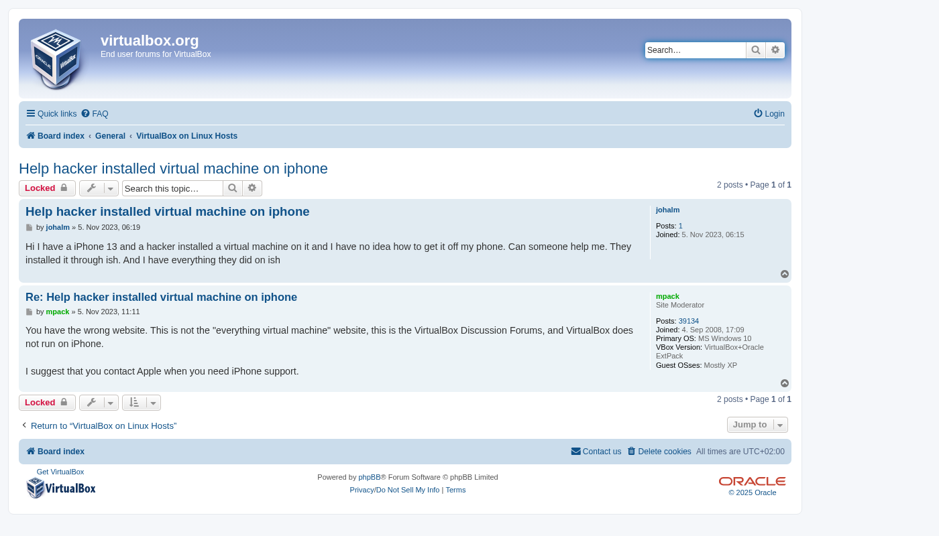Click the header search magnifier icon
The image size is (939, 536).
point(756,50)
